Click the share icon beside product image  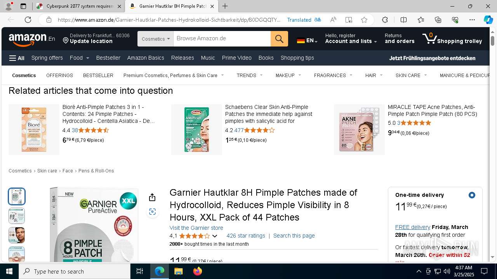tap(152, 197)
